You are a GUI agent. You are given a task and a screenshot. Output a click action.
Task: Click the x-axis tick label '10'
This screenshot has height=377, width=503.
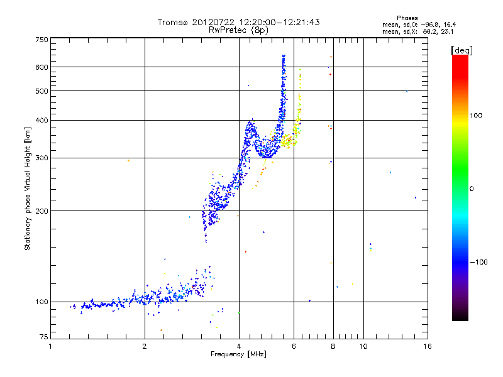pyautogui.click(x=363, y=346)
